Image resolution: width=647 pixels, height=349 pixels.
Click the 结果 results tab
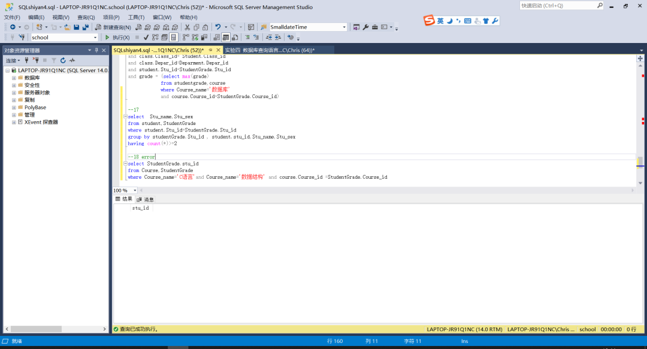[x=124, y=199]
